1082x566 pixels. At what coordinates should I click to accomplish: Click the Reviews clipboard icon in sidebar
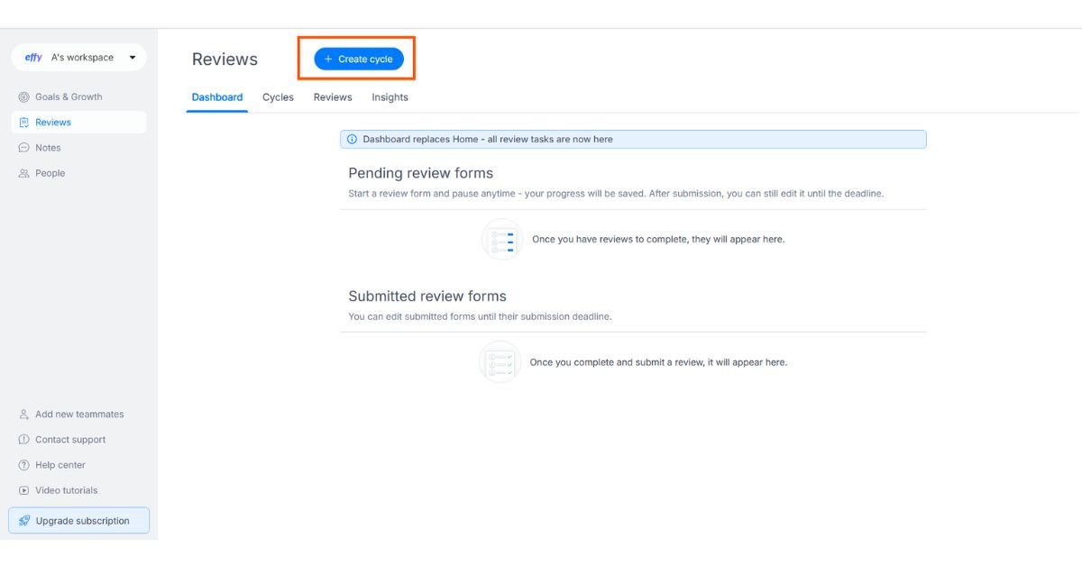click(24, 123)
